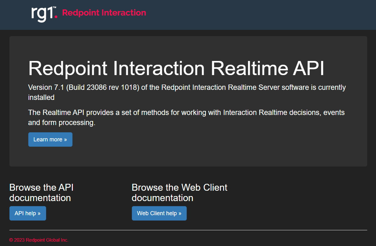The width and height of the screenshot is (376, 246).
Task: Click the Version 7.1 text
Action: 46,87
